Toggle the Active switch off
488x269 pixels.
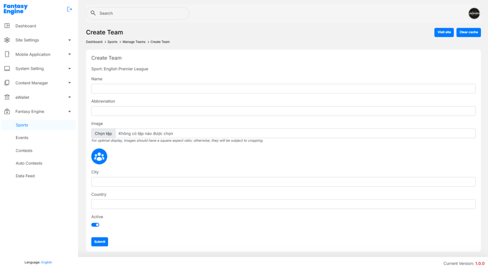click(x=95, y=225)
